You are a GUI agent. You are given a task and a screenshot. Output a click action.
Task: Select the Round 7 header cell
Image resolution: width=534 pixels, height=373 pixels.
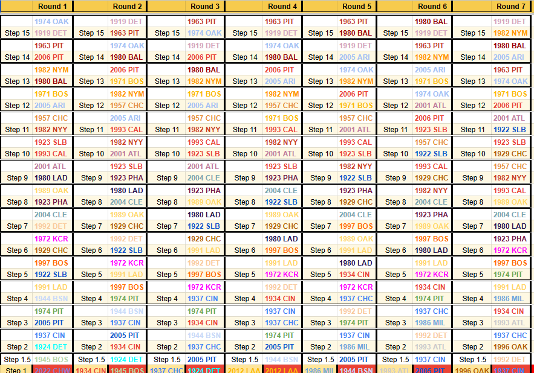click(511, 6)
